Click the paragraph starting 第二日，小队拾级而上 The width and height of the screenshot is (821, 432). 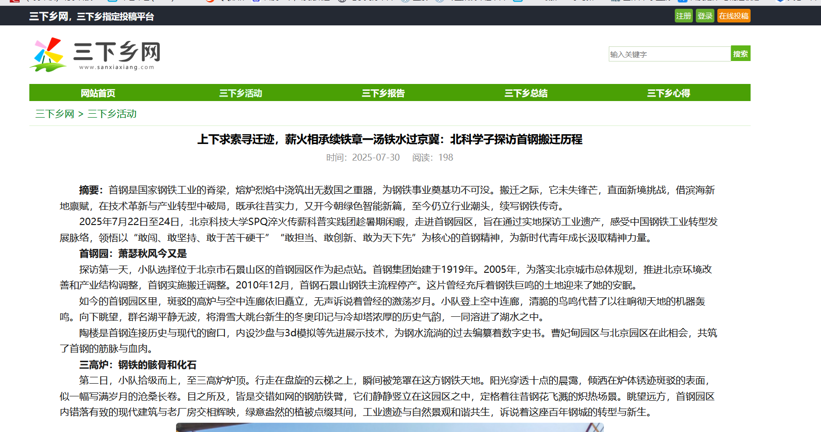[387, 396]
